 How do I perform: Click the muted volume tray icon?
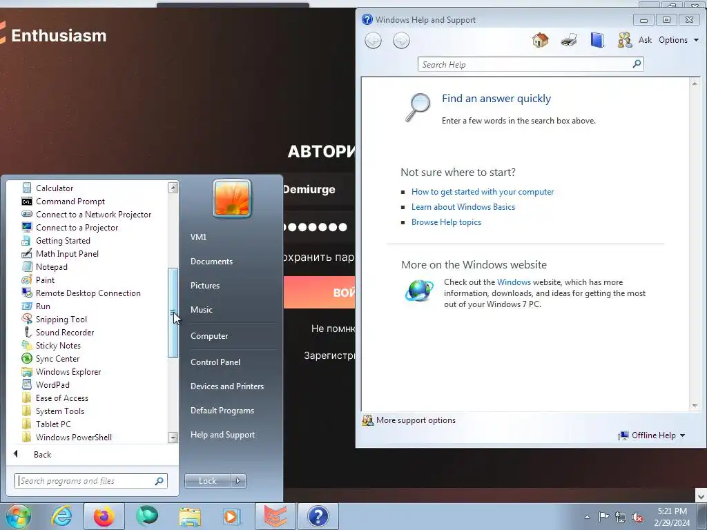pyautogui.click(x=637, y=517)
